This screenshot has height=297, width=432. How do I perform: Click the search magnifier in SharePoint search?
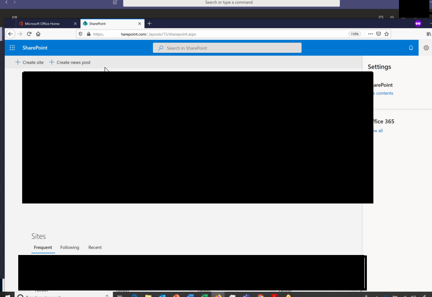[161, 48]
